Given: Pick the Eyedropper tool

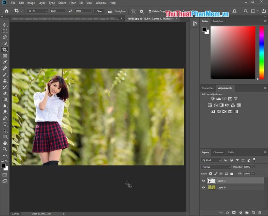Looking at the screenshot, I should (5, 62).
